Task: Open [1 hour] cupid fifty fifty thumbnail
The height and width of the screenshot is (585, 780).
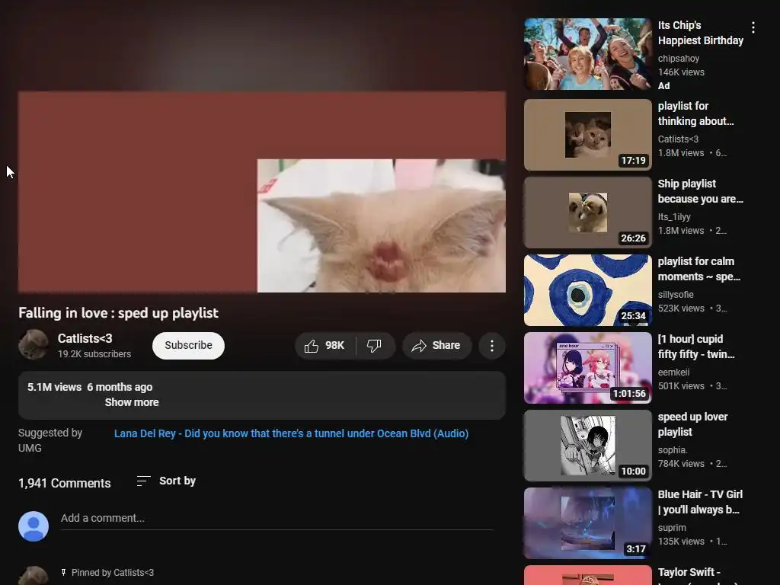Action: pos(587,368)
